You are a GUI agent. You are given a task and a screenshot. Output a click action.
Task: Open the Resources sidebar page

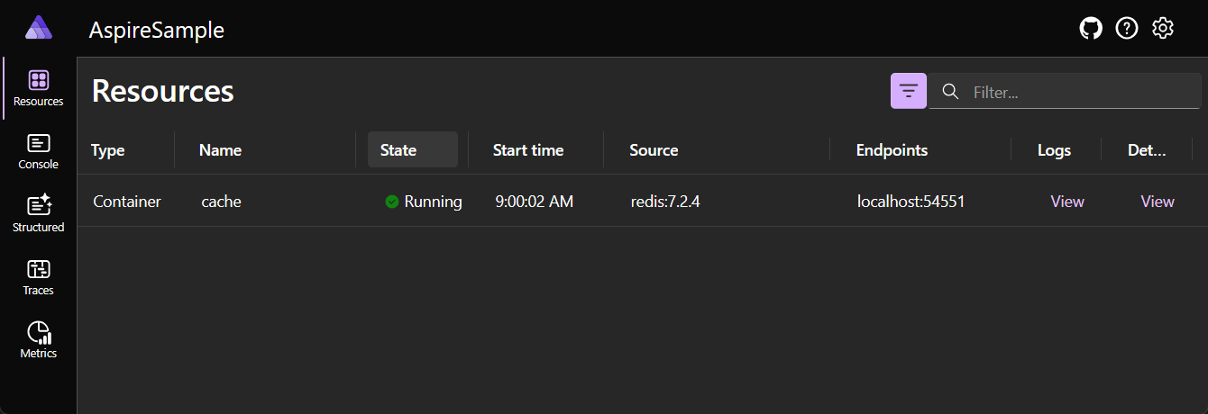[39, 88]
